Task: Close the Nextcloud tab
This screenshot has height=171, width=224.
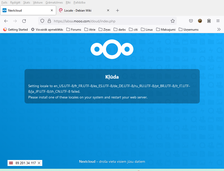Action: pyautogui.click(x=52, y=11)
